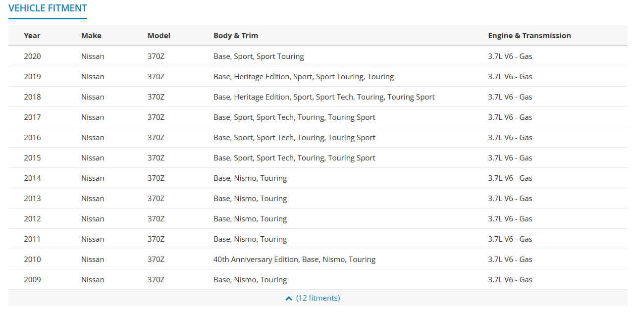Click the 2019 Heritage Edition trim list
Image resolution: width=633 pixels, height=314 pixels.
click(x=304, y=77)
